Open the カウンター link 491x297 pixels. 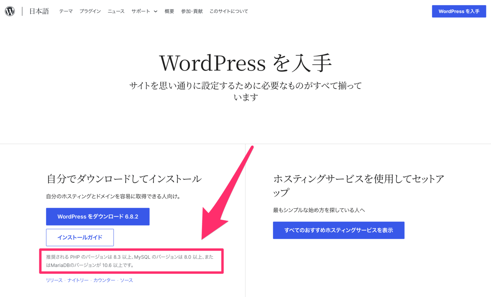[x=105, y=280]
